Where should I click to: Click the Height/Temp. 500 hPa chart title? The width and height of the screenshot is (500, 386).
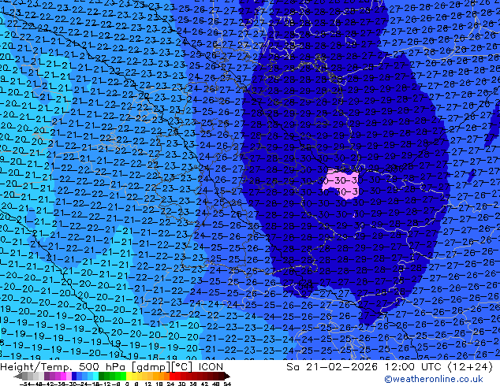coord(112,367)
